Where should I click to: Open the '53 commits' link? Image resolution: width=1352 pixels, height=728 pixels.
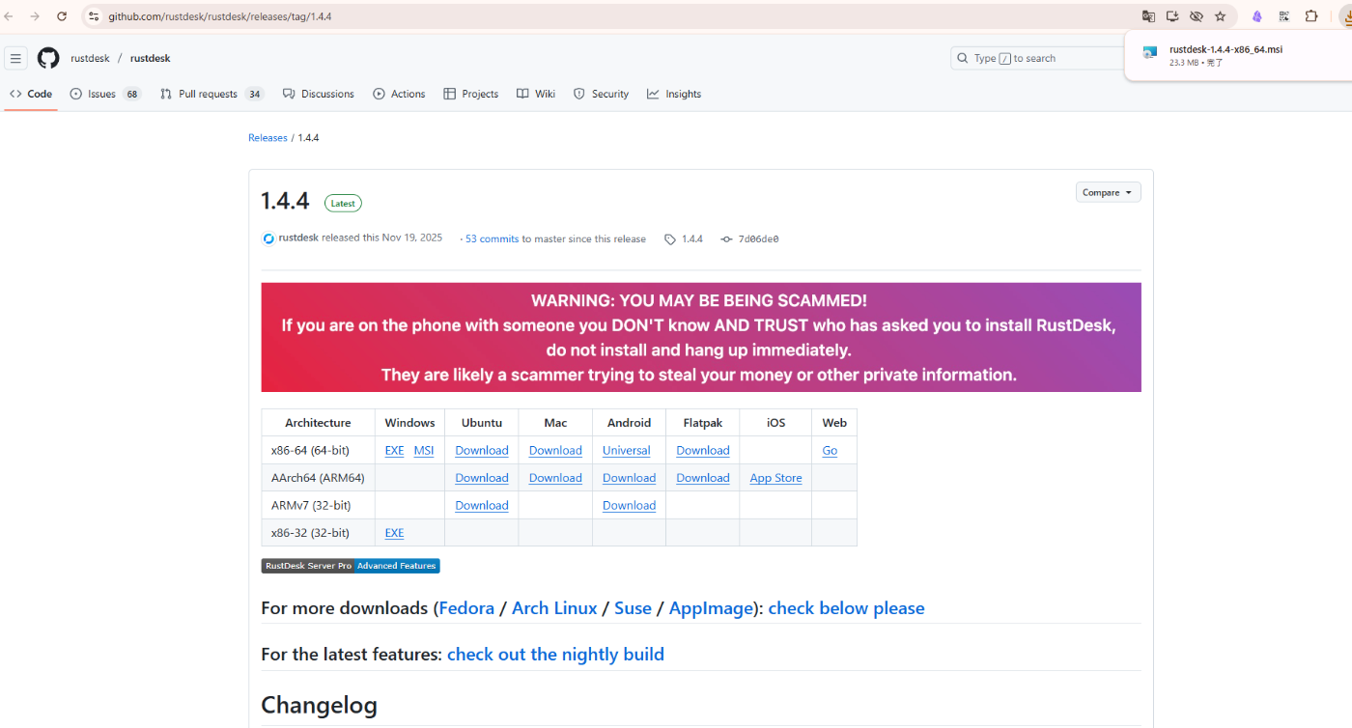[x=492, y=239]
